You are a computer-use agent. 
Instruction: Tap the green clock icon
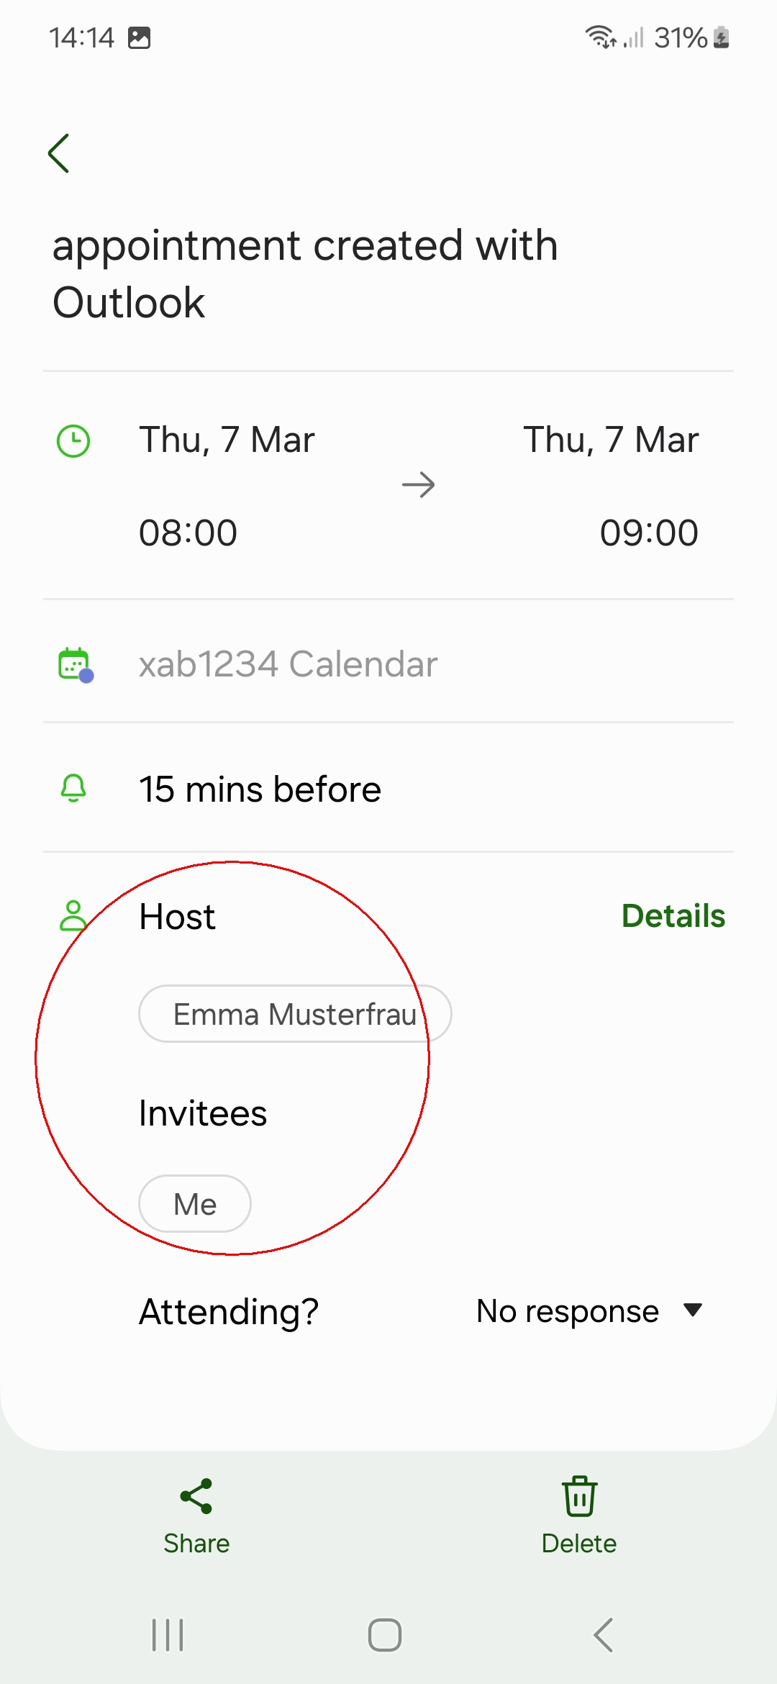73,441
